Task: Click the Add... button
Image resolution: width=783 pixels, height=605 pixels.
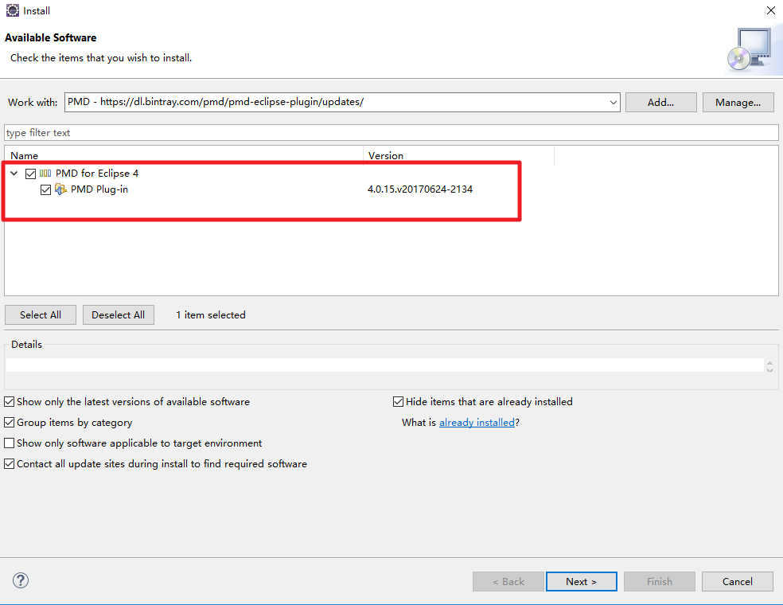Action: point(660,103)
